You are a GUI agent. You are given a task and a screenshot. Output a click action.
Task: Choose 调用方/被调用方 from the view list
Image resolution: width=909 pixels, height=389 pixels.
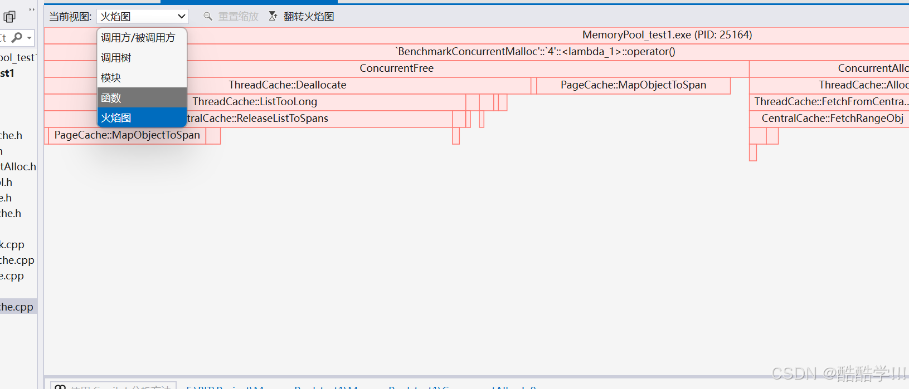coord(142,38)
